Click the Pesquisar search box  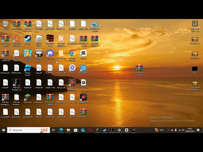(29, 130)
